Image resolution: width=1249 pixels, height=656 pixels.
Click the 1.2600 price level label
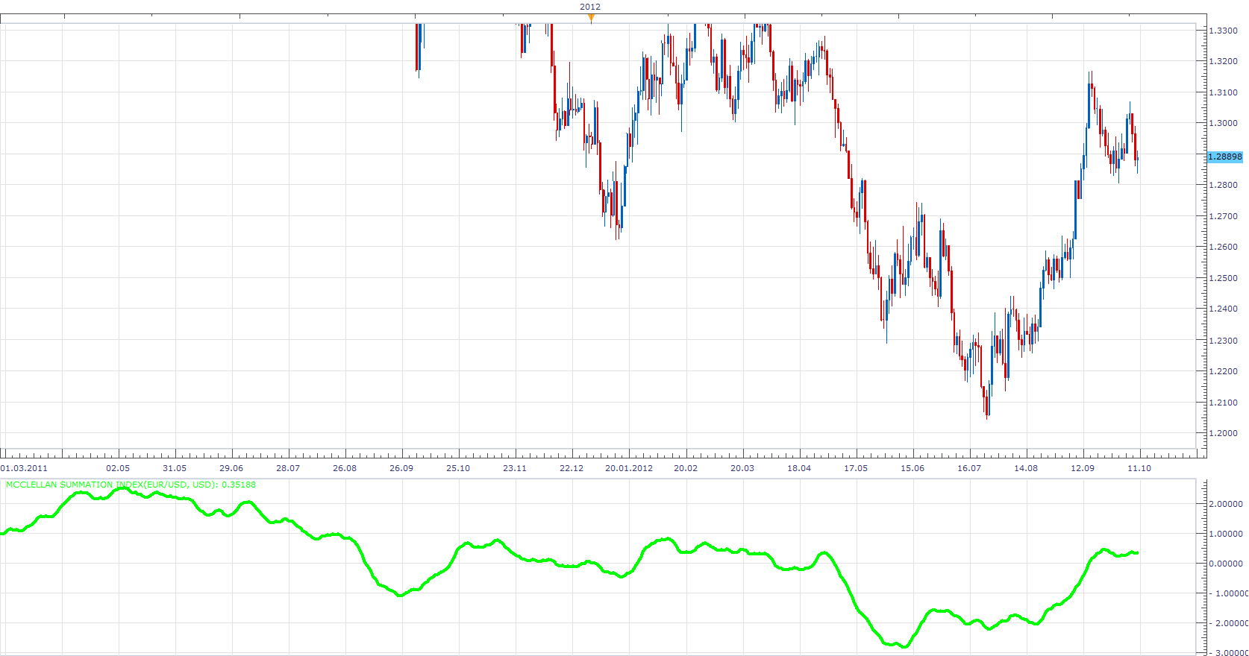(1224, 247)
